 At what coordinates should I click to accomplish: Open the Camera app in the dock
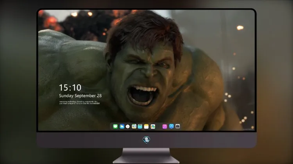pyautogui.click(x=178, y=126)
